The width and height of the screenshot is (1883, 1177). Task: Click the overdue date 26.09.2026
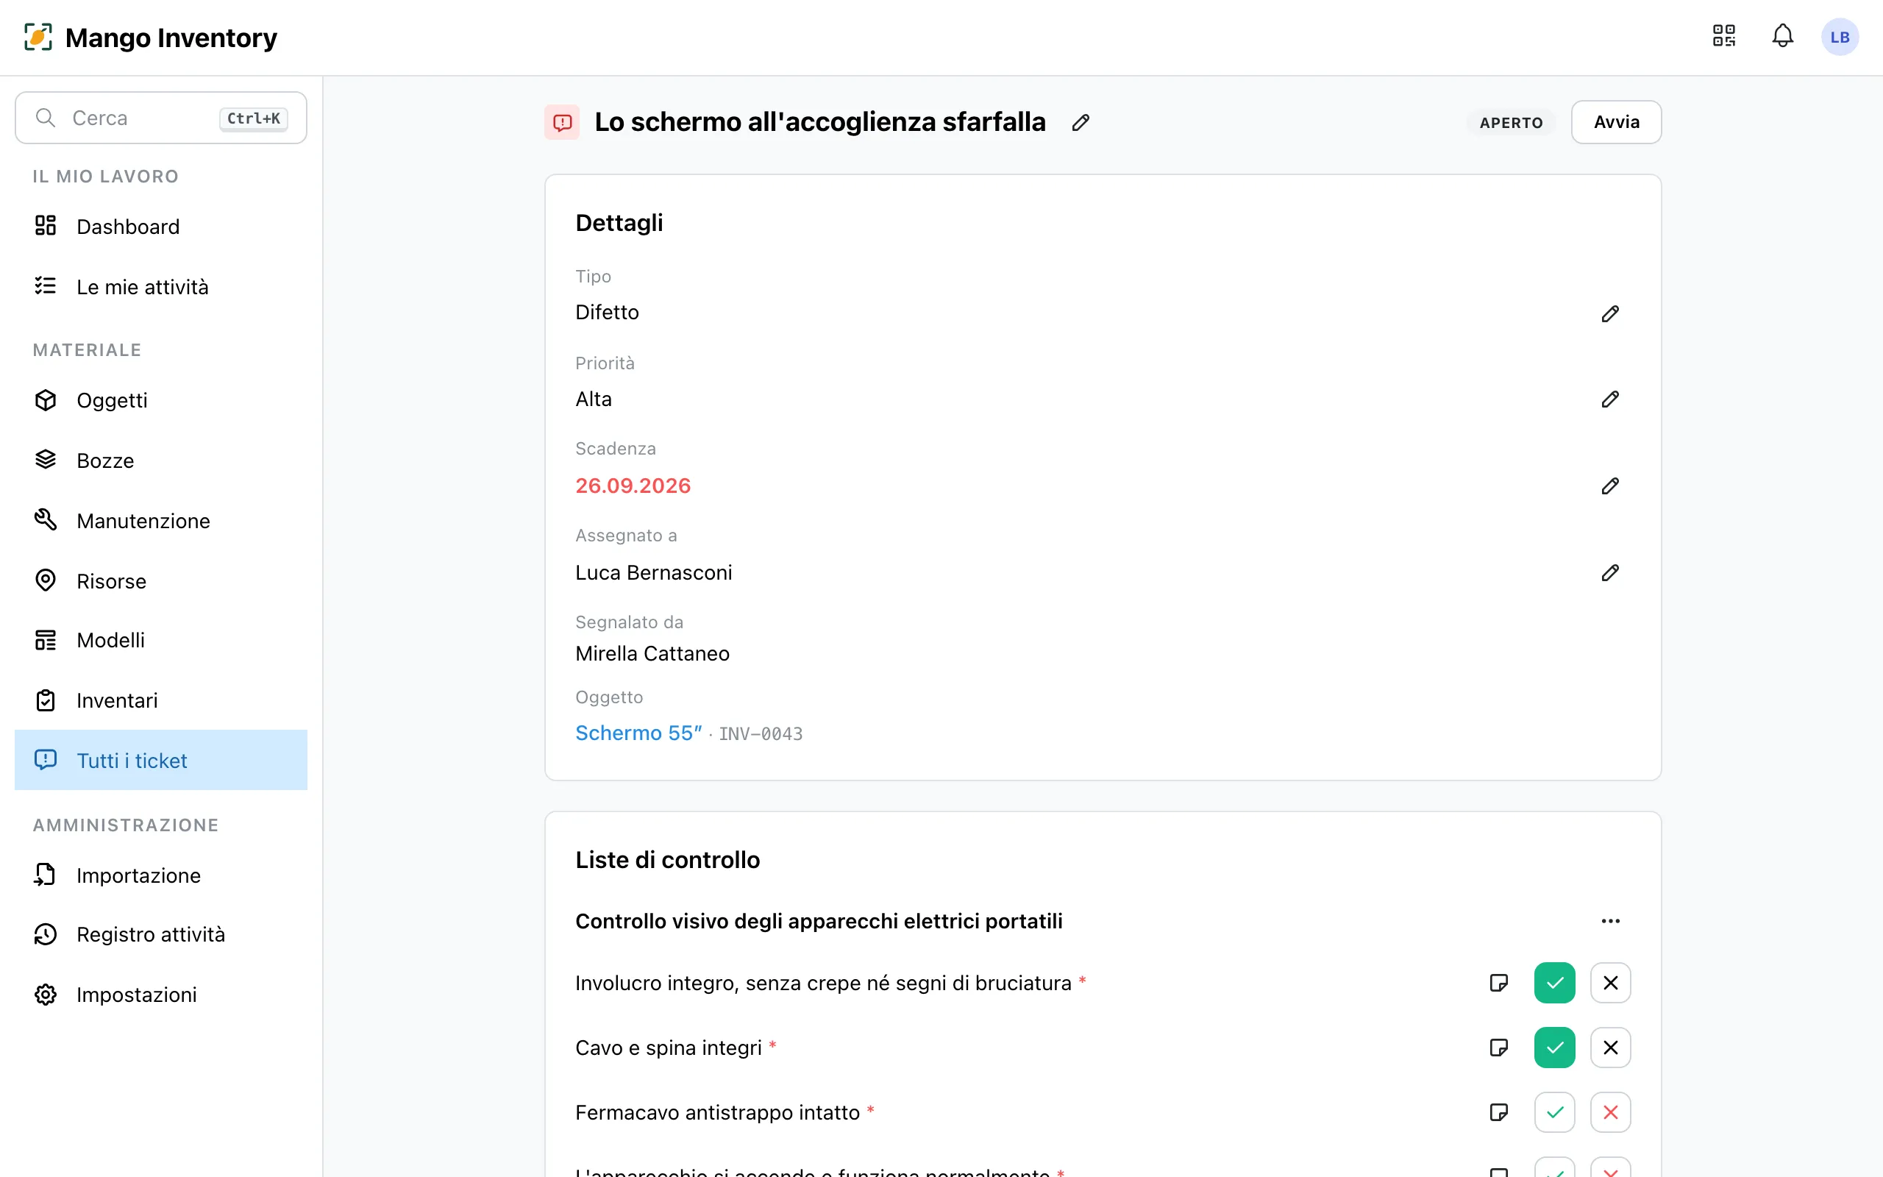click(633, 486)
